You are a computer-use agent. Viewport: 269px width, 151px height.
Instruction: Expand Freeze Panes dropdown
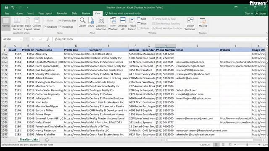pos(132,27)
